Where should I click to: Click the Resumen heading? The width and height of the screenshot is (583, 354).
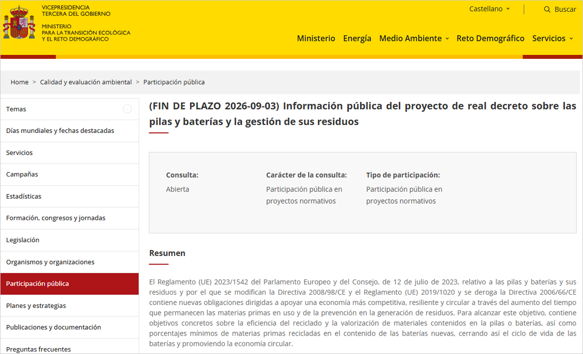(167, 253)
